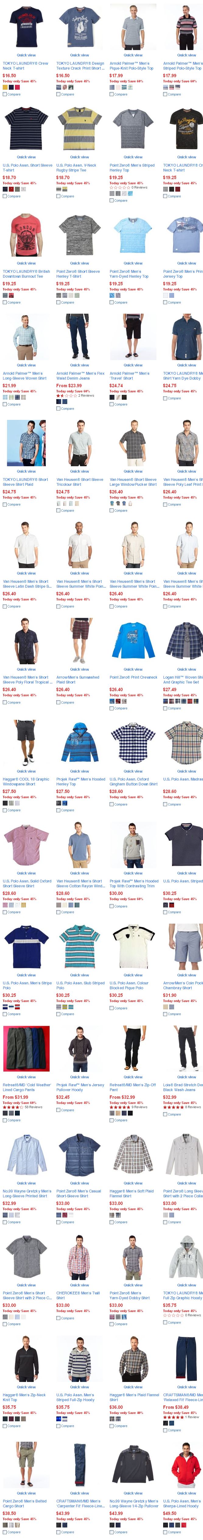The height and width of the screenshot is (1540, 203).
Task: Click star rating of Lois Brad Stretch Jeans
Action: 173,1107
